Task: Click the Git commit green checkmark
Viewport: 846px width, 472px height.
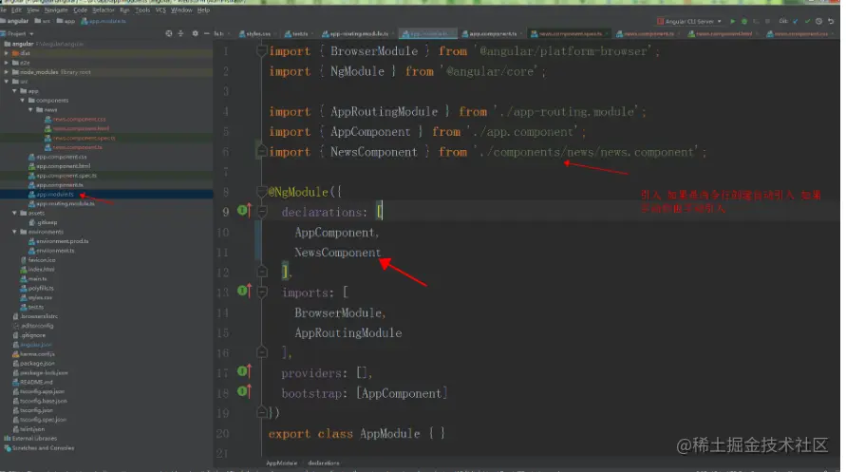Action: [807, 22]
